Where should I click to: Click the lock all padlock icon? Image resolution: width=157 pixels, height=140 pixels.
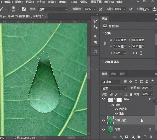click(131, 94)
